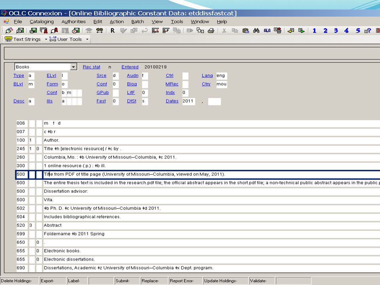
Task: Open the Window menu
Action: coord(200,21)
